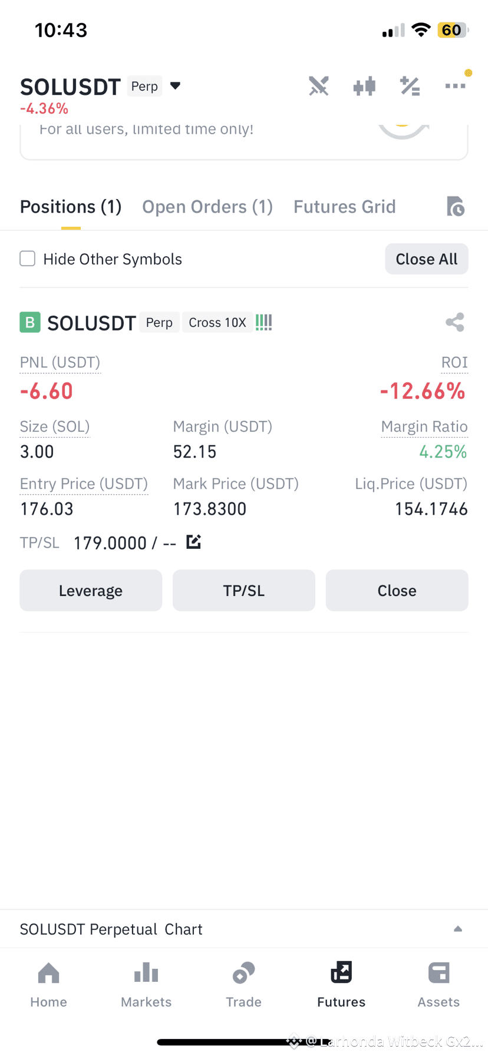Screen dimensions: 488x1056
Task: Tap the Close All button
Action: (427, 259)
